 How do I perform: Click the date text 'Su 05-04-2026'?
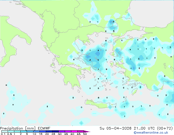coord(116,128)
